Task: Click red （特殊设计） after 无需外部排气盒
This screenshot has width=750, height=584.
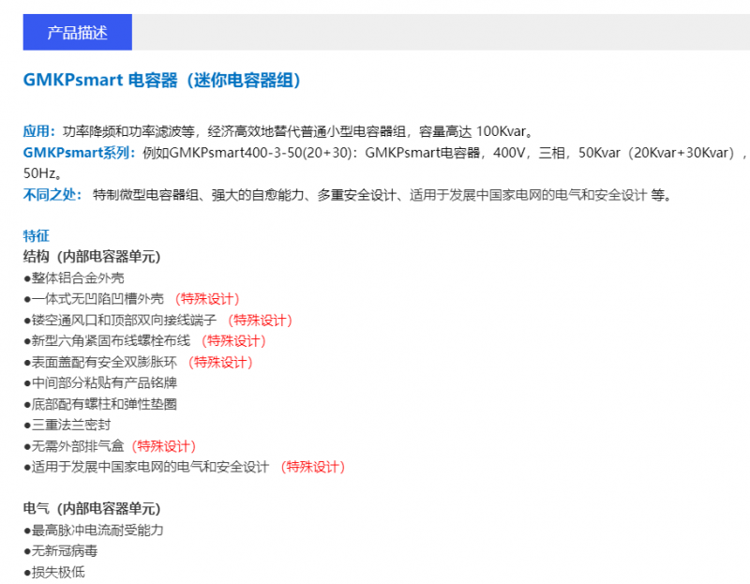Action: pos(163,446)
